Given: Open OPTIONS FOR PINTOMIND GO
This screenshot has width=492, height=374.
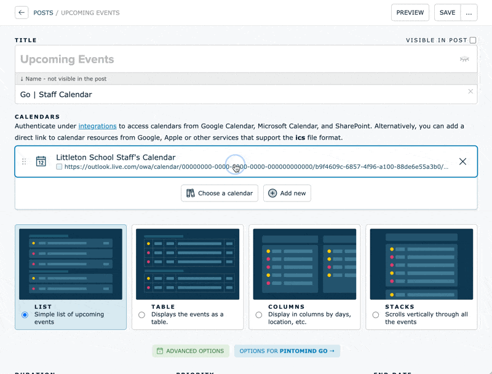Looking at the screenshot, I should pos(287,351).
